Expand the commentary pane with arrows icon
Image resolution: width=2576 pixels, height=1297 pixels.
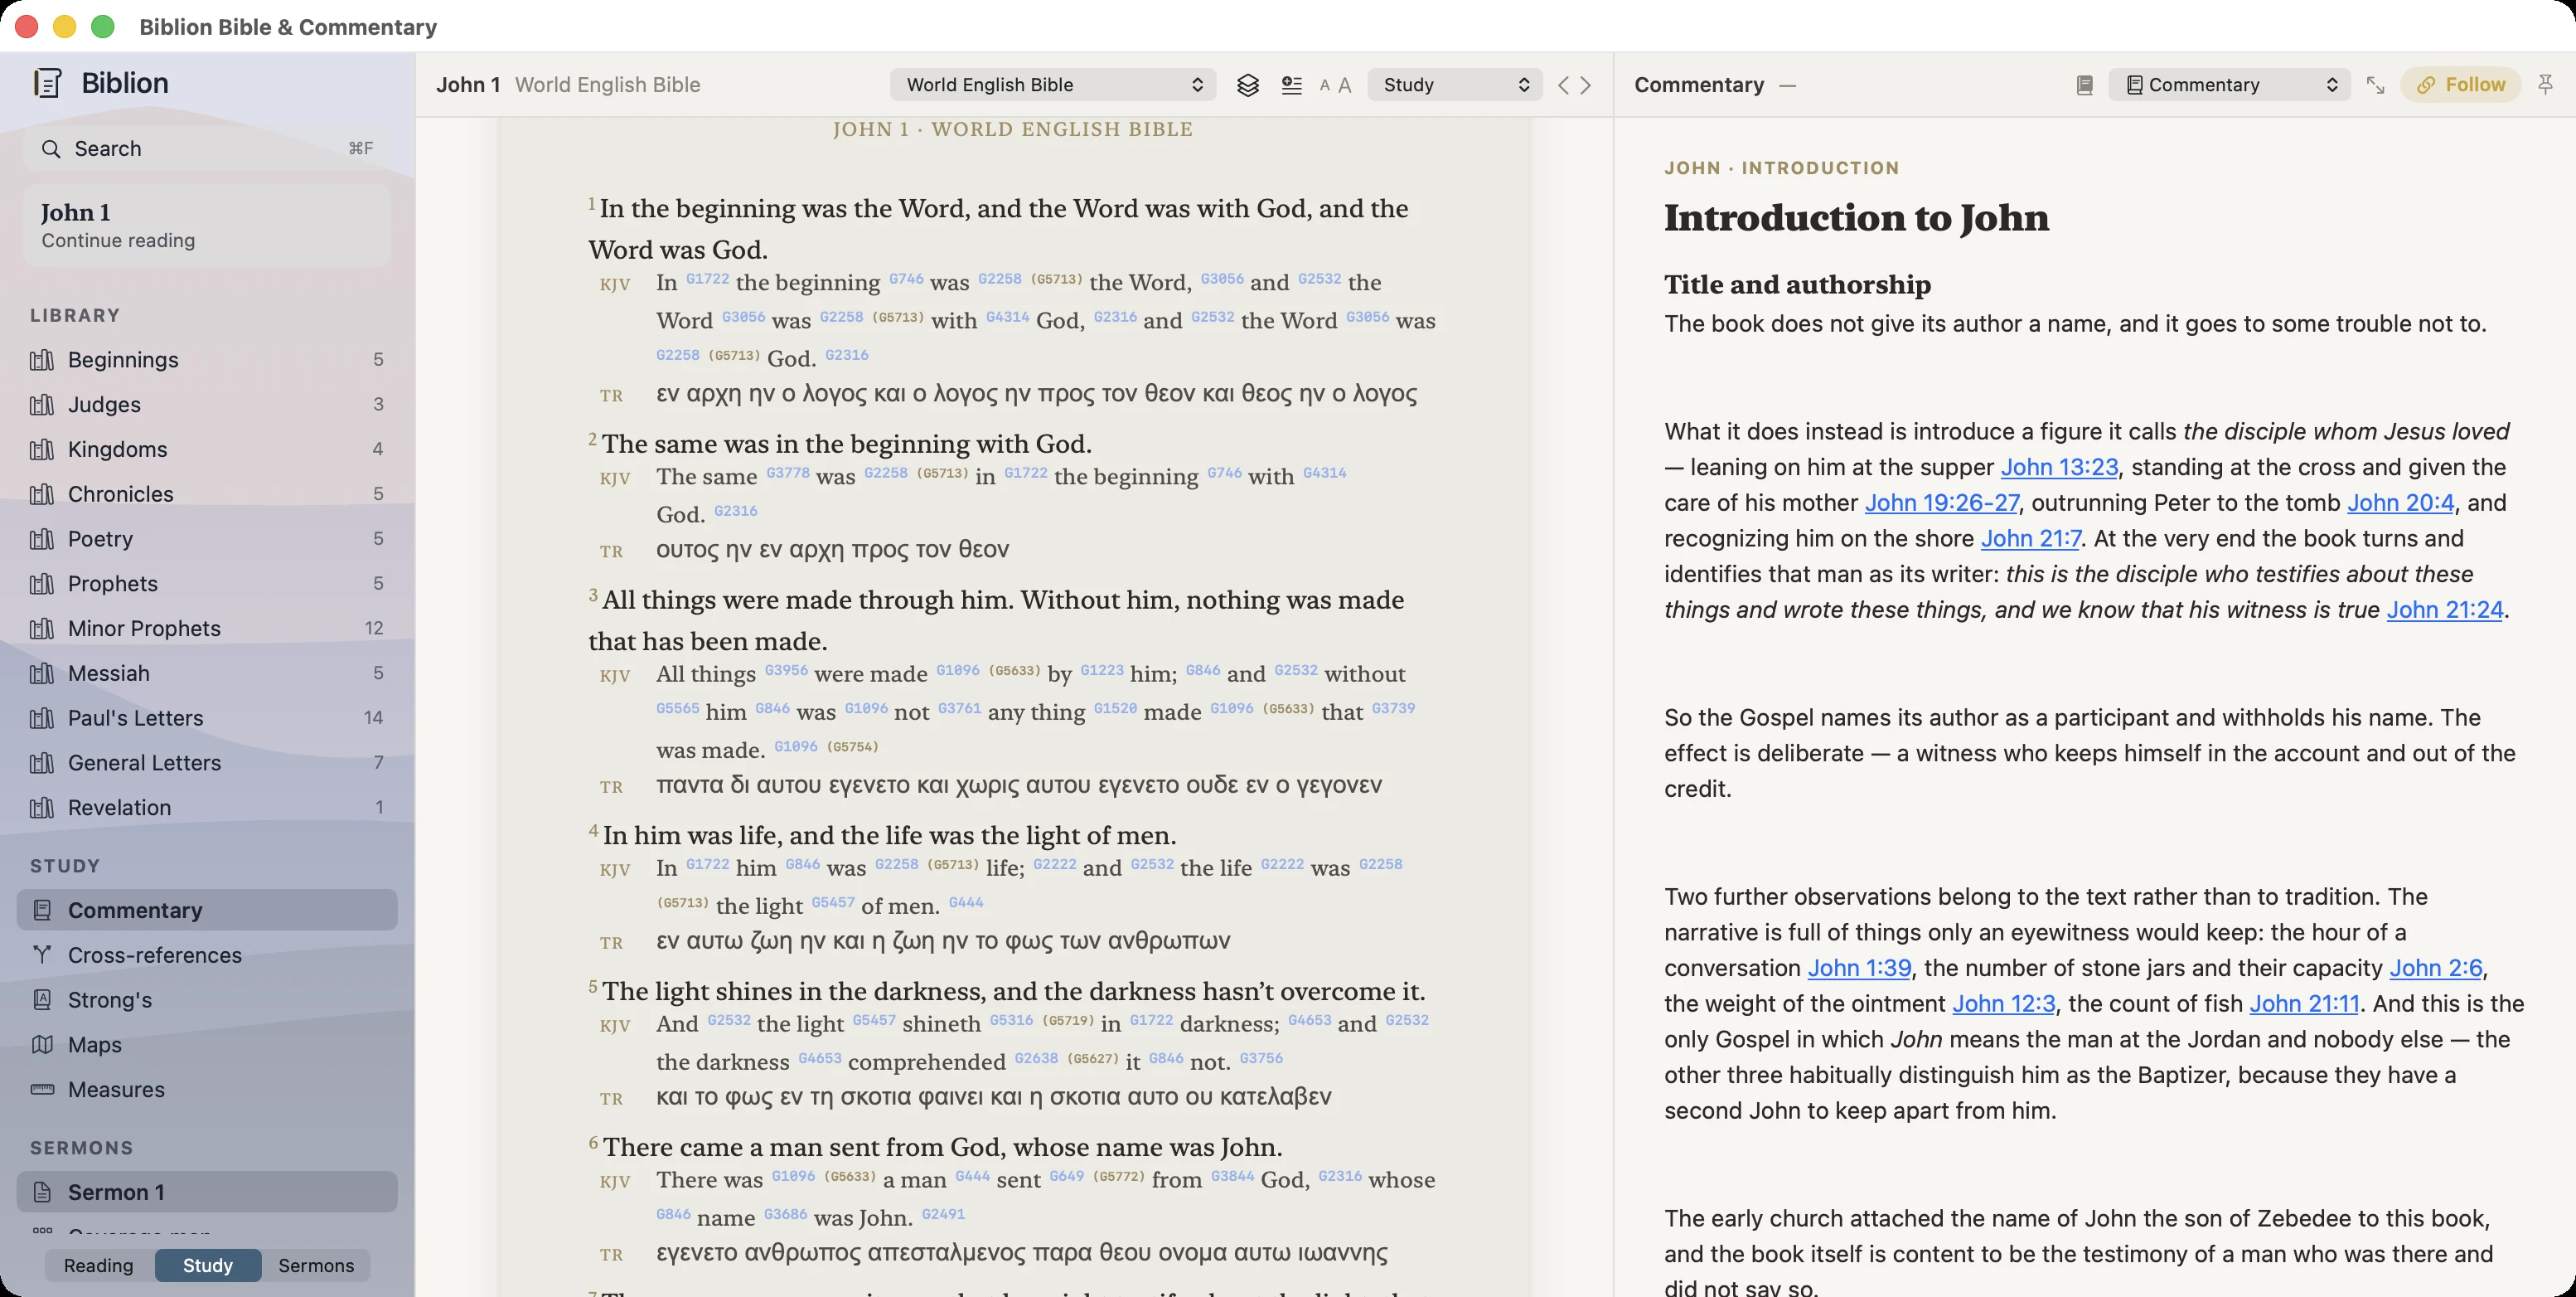tap(2375, 85)
